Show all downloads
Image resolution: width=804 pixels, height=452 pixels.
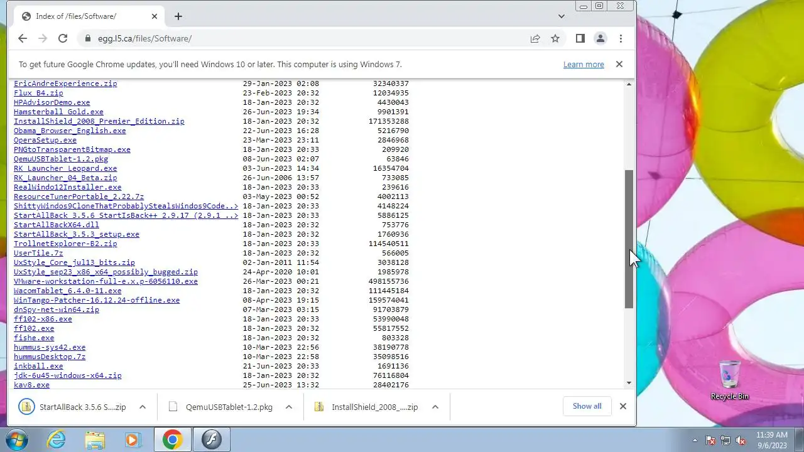587,406
